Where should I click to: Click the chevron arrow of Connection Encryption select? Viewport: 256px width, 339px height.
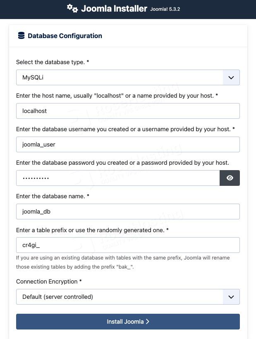[x=231, y=297]
